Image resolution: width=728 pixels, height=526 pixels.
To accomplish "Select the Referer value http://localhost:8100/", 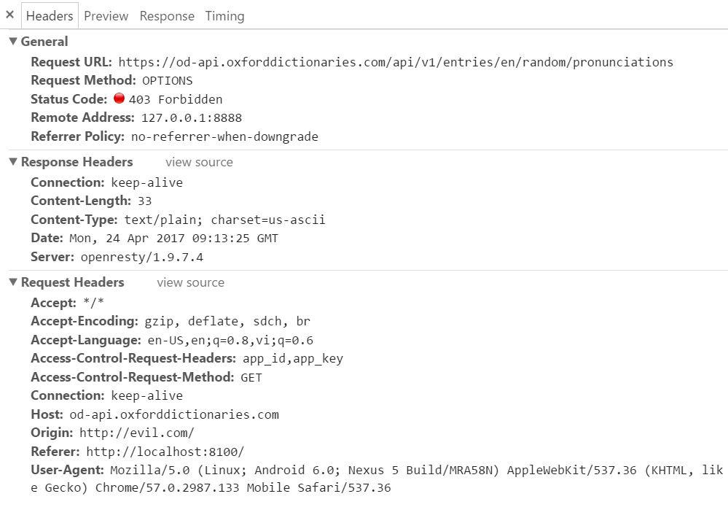I will (165, 452).
